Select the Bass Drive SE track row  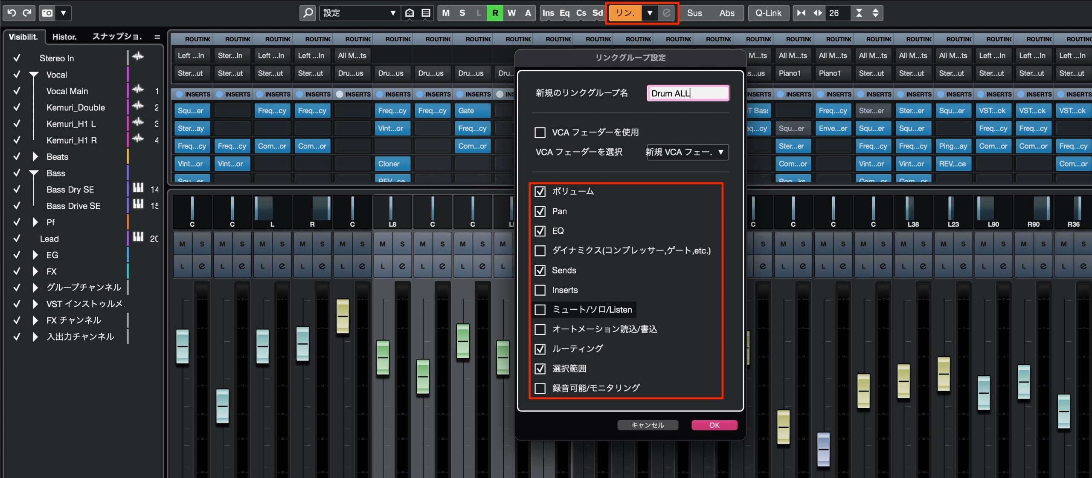click(73, 206)
